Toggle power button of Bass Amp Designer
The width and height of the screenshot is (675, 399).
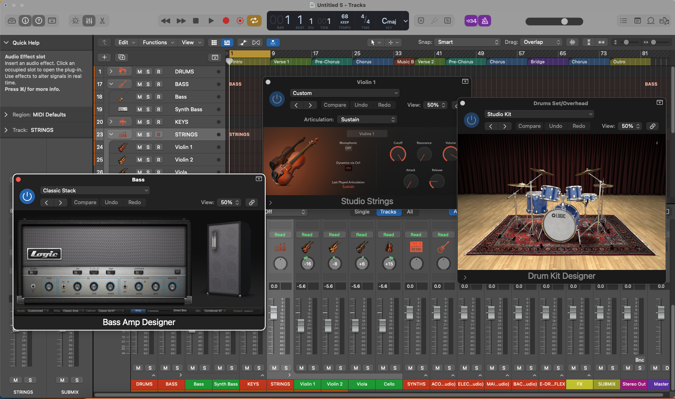tap(27, 196)
